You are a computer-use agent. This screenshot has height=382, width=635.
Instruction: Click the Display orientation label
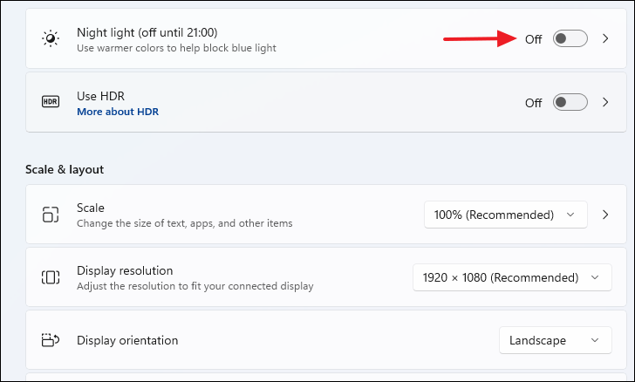click(127, 340)
